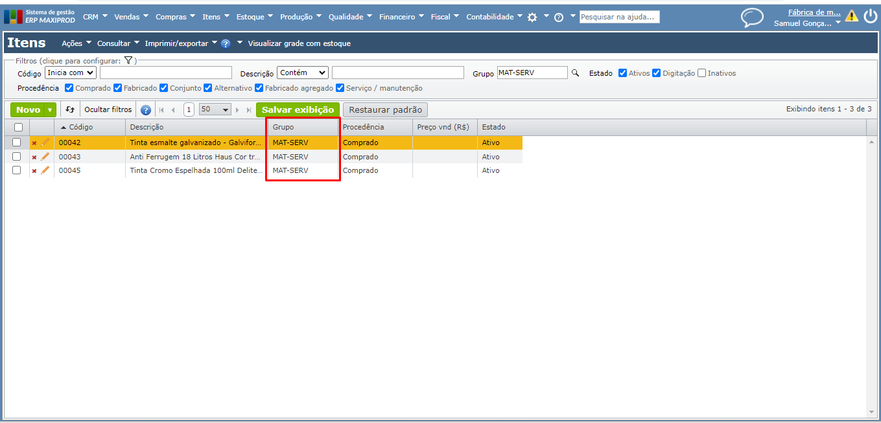
Task: Open the Contabilidade menu
Action: [x=495, y=17]
